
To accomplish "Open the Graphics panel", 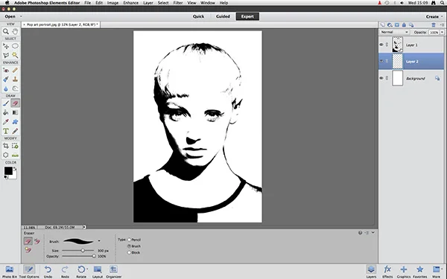I will [x=404, y=272].
